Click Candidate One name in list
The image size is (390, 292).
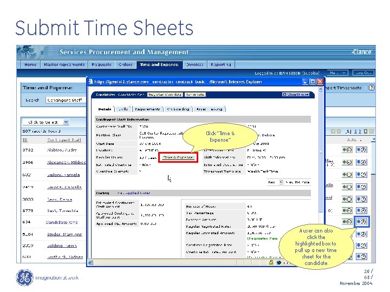[62, 222]
